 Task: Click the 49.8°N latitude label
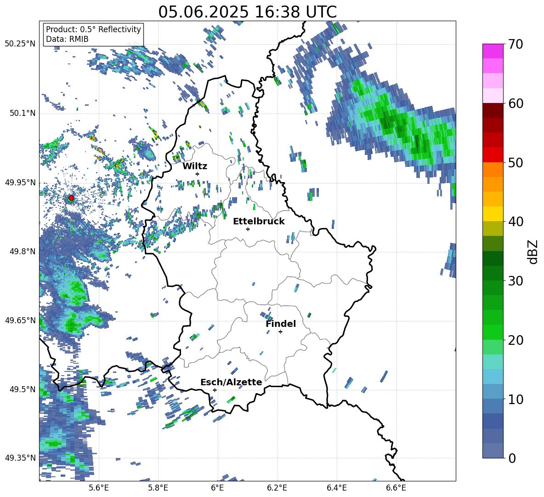tap(23, 251)
